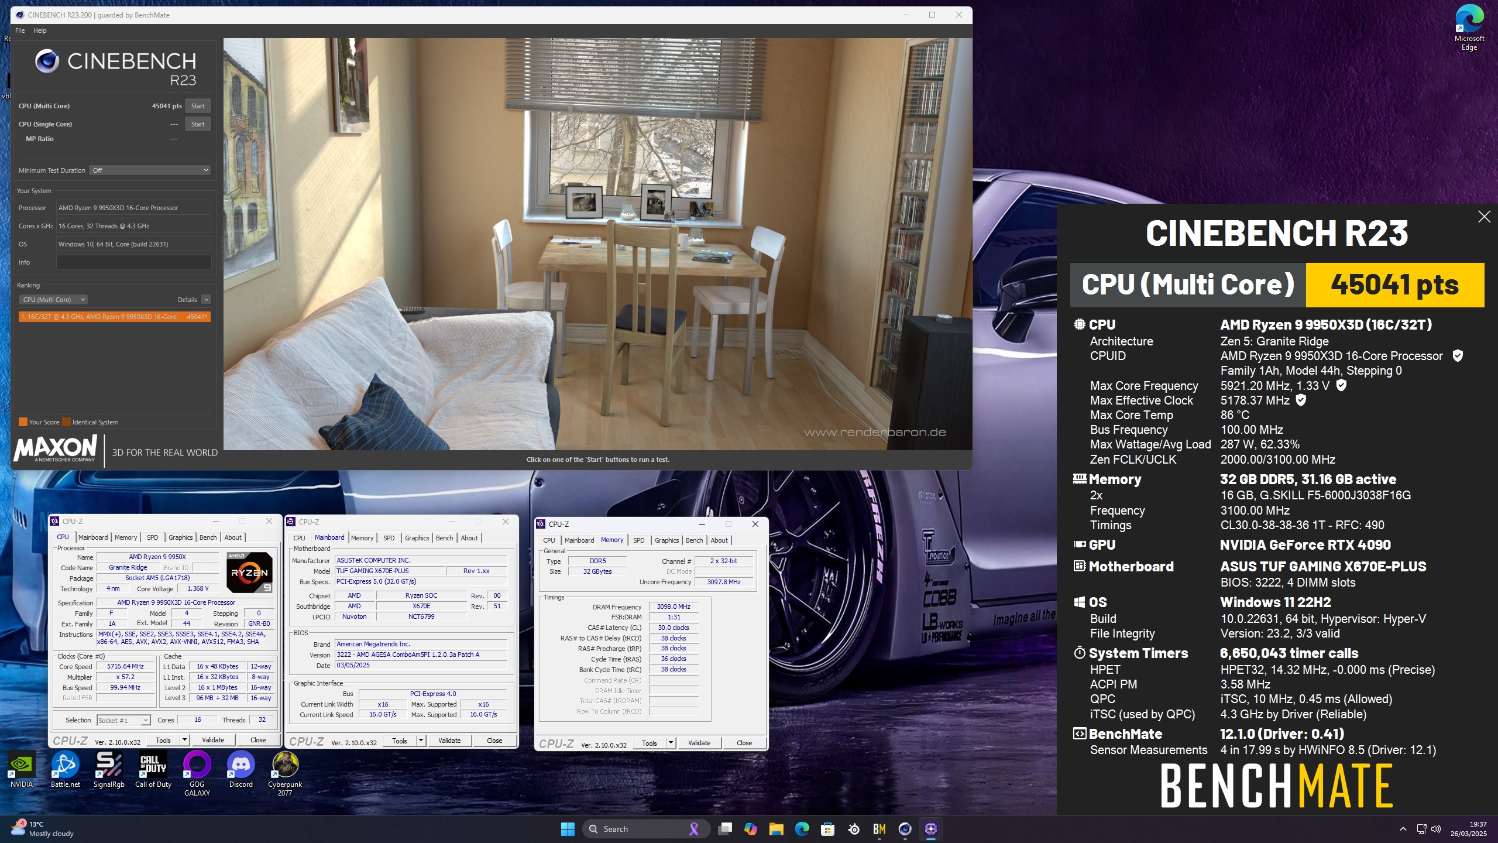Click 45041 pts score in BenchMate panel

(x=1394, y=285)
